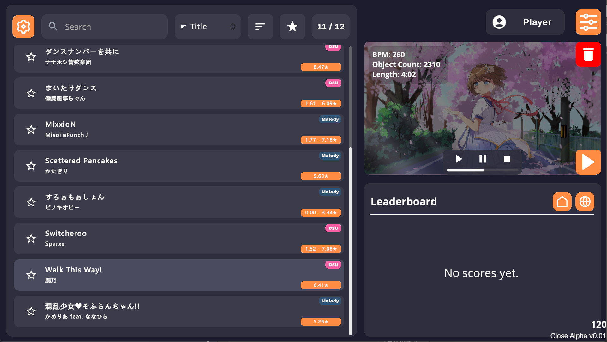Select the すろぉもぉしょん song entry
The height and width of the screenshot is (342, 607).
(178, 202)
